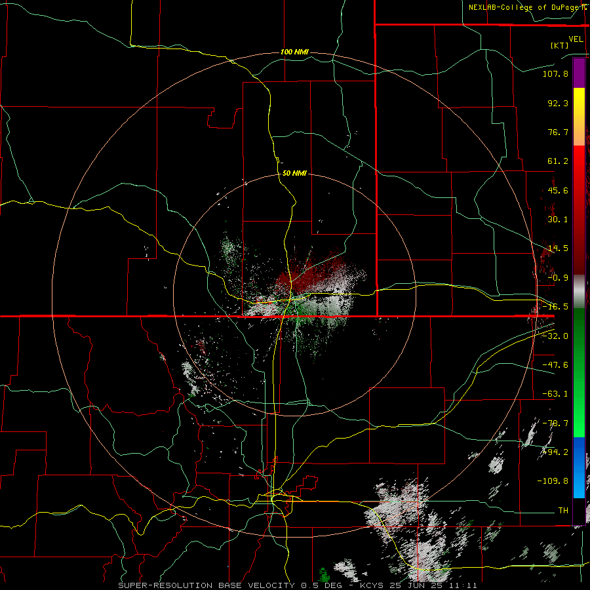This screenshot has height=590, width=590.
Task: Click the VEL legend title
Action: coord(576,39)
